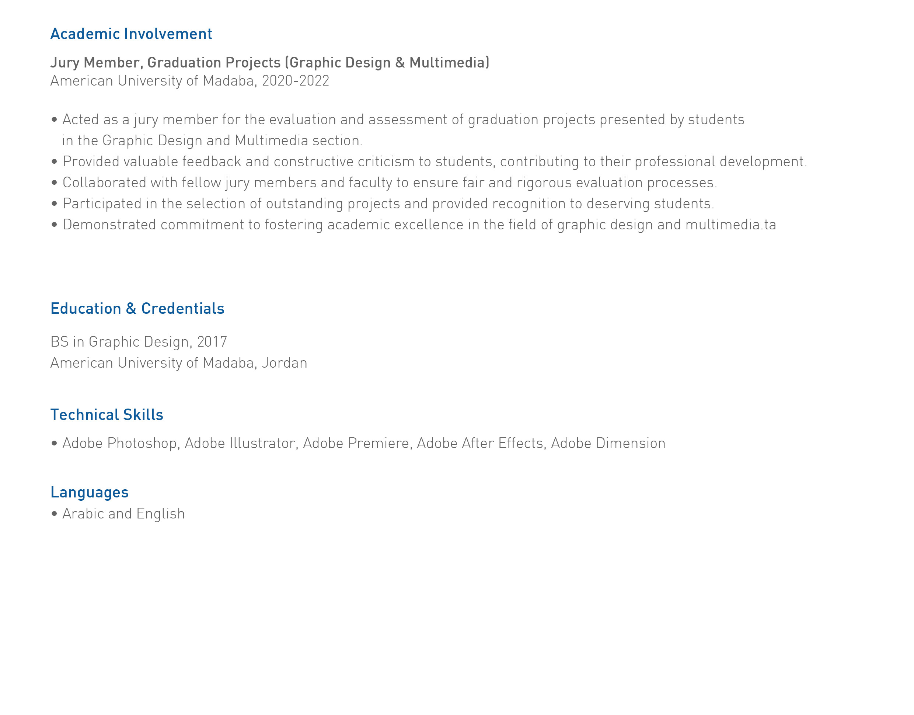Click the bullet starting 'Demonstrated commitment to fostering'

(x=419, y=225)
